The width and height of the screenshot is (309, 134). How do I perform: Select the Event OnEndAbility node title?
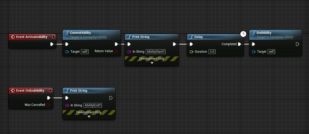[30, 90]
